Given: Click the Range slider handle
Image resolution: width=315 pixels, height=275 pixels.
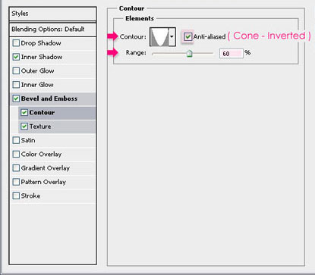Looking at the screenshot, I should coord(189,53).
